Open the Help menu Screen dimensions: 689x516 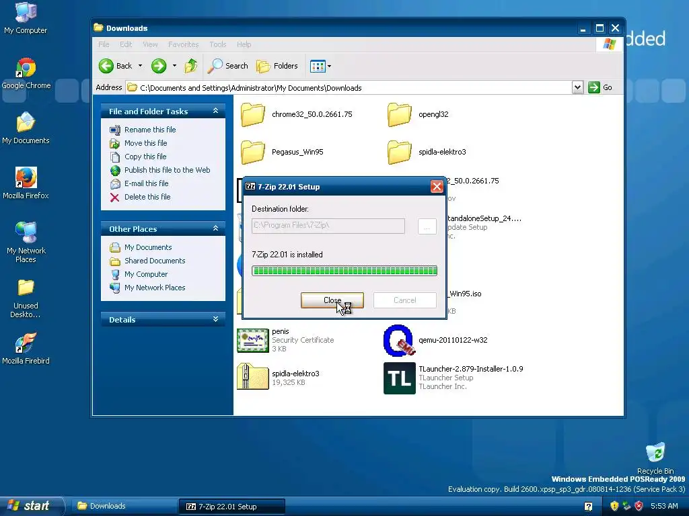click(244, 44)
